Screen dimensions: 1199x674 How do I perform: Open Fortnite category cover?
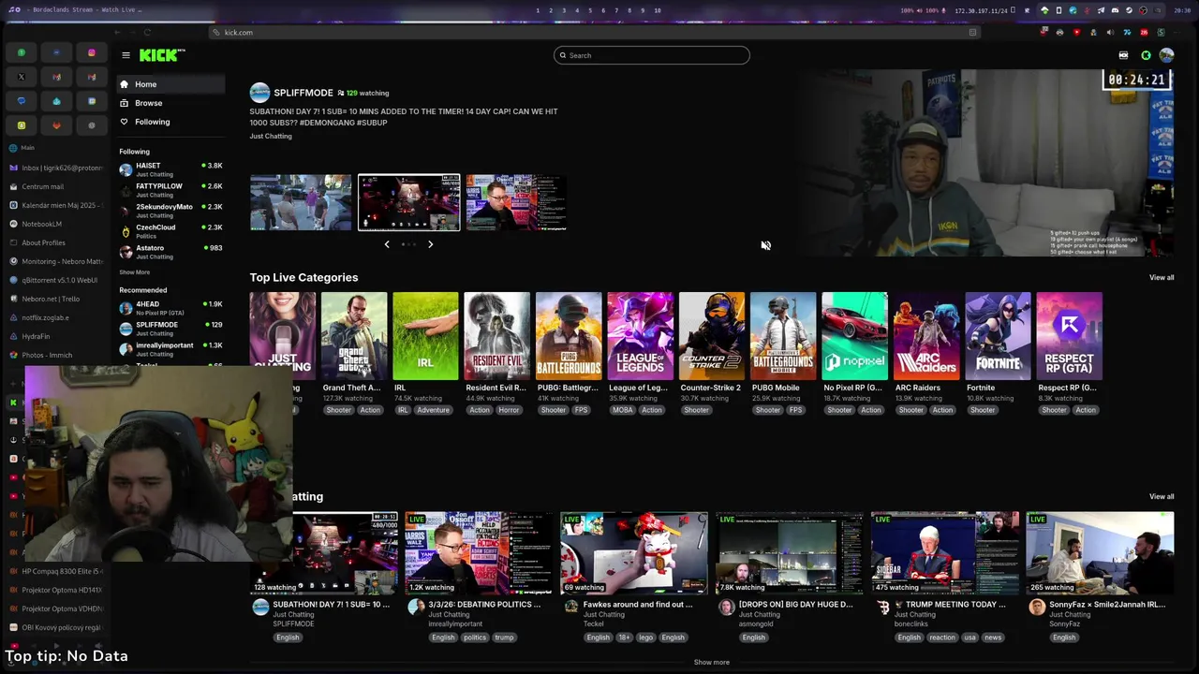(998, 336)
